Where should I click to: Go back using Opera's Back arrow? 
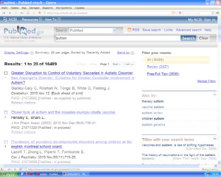click(10, 13)
